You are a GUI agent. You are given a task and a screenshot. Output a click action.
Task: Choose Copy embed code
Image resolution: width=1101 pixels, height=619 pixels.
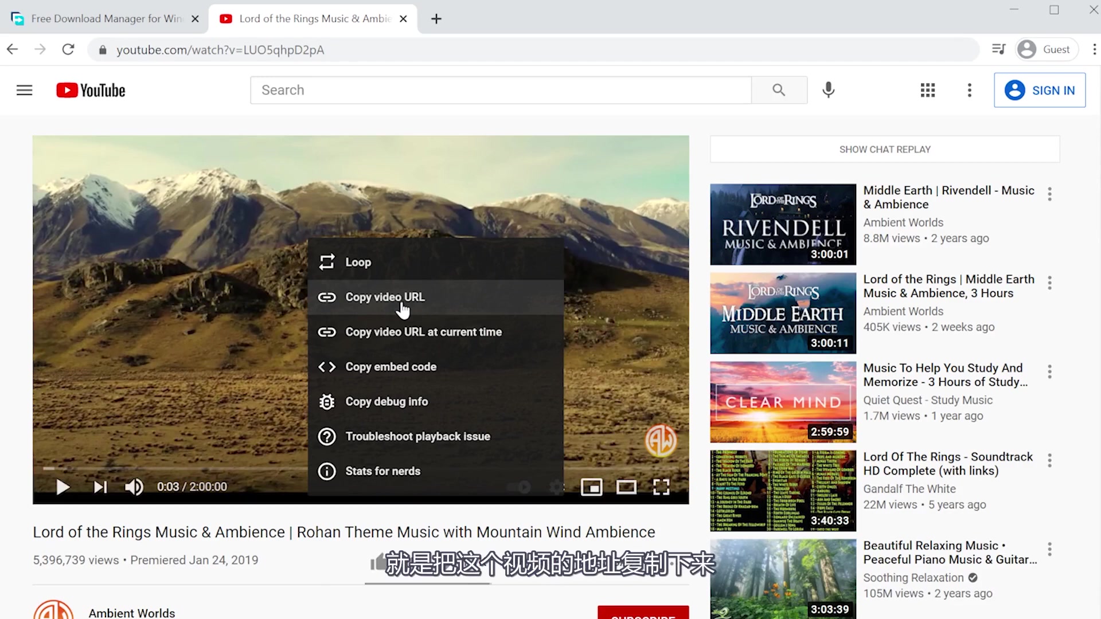tap(436, 367)
